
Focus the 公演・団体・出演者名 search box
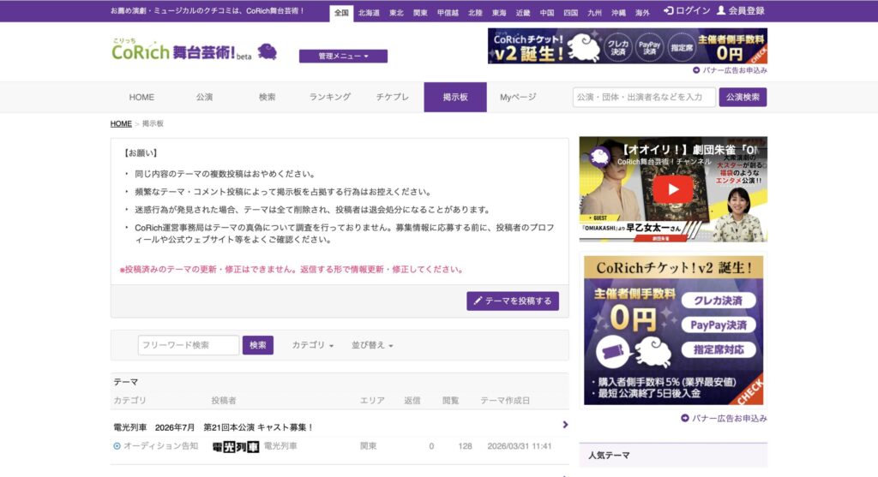(x=643, y=98)
